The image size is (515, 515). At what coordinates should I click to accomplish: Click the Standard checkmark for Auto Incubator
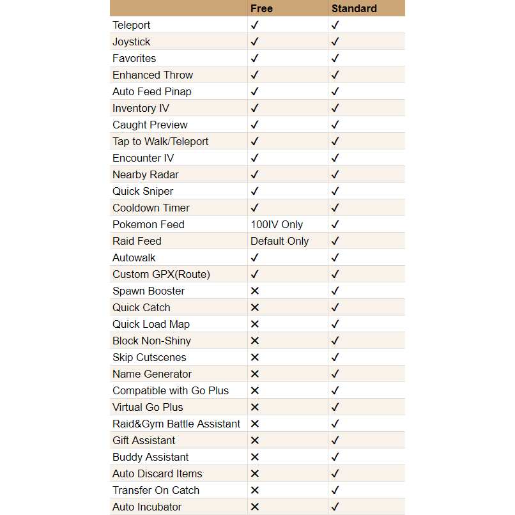point(335,507)
